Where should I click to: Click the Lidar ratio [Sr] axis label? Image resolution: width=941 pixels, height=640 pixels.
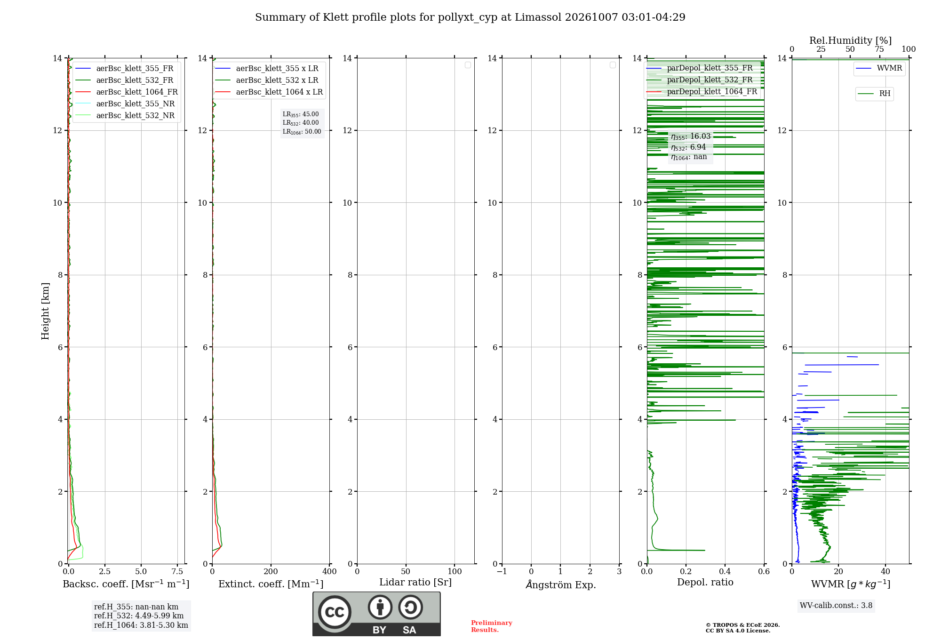click(415, 583)
